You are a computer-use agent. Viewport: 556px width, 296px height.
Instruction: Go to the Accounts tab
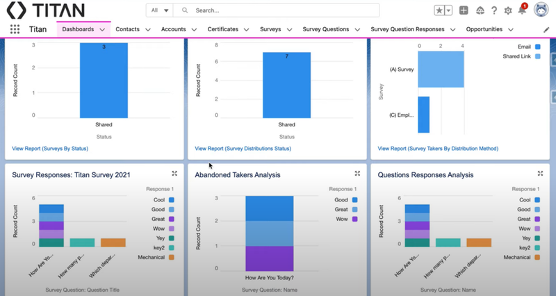coord(173,29)
